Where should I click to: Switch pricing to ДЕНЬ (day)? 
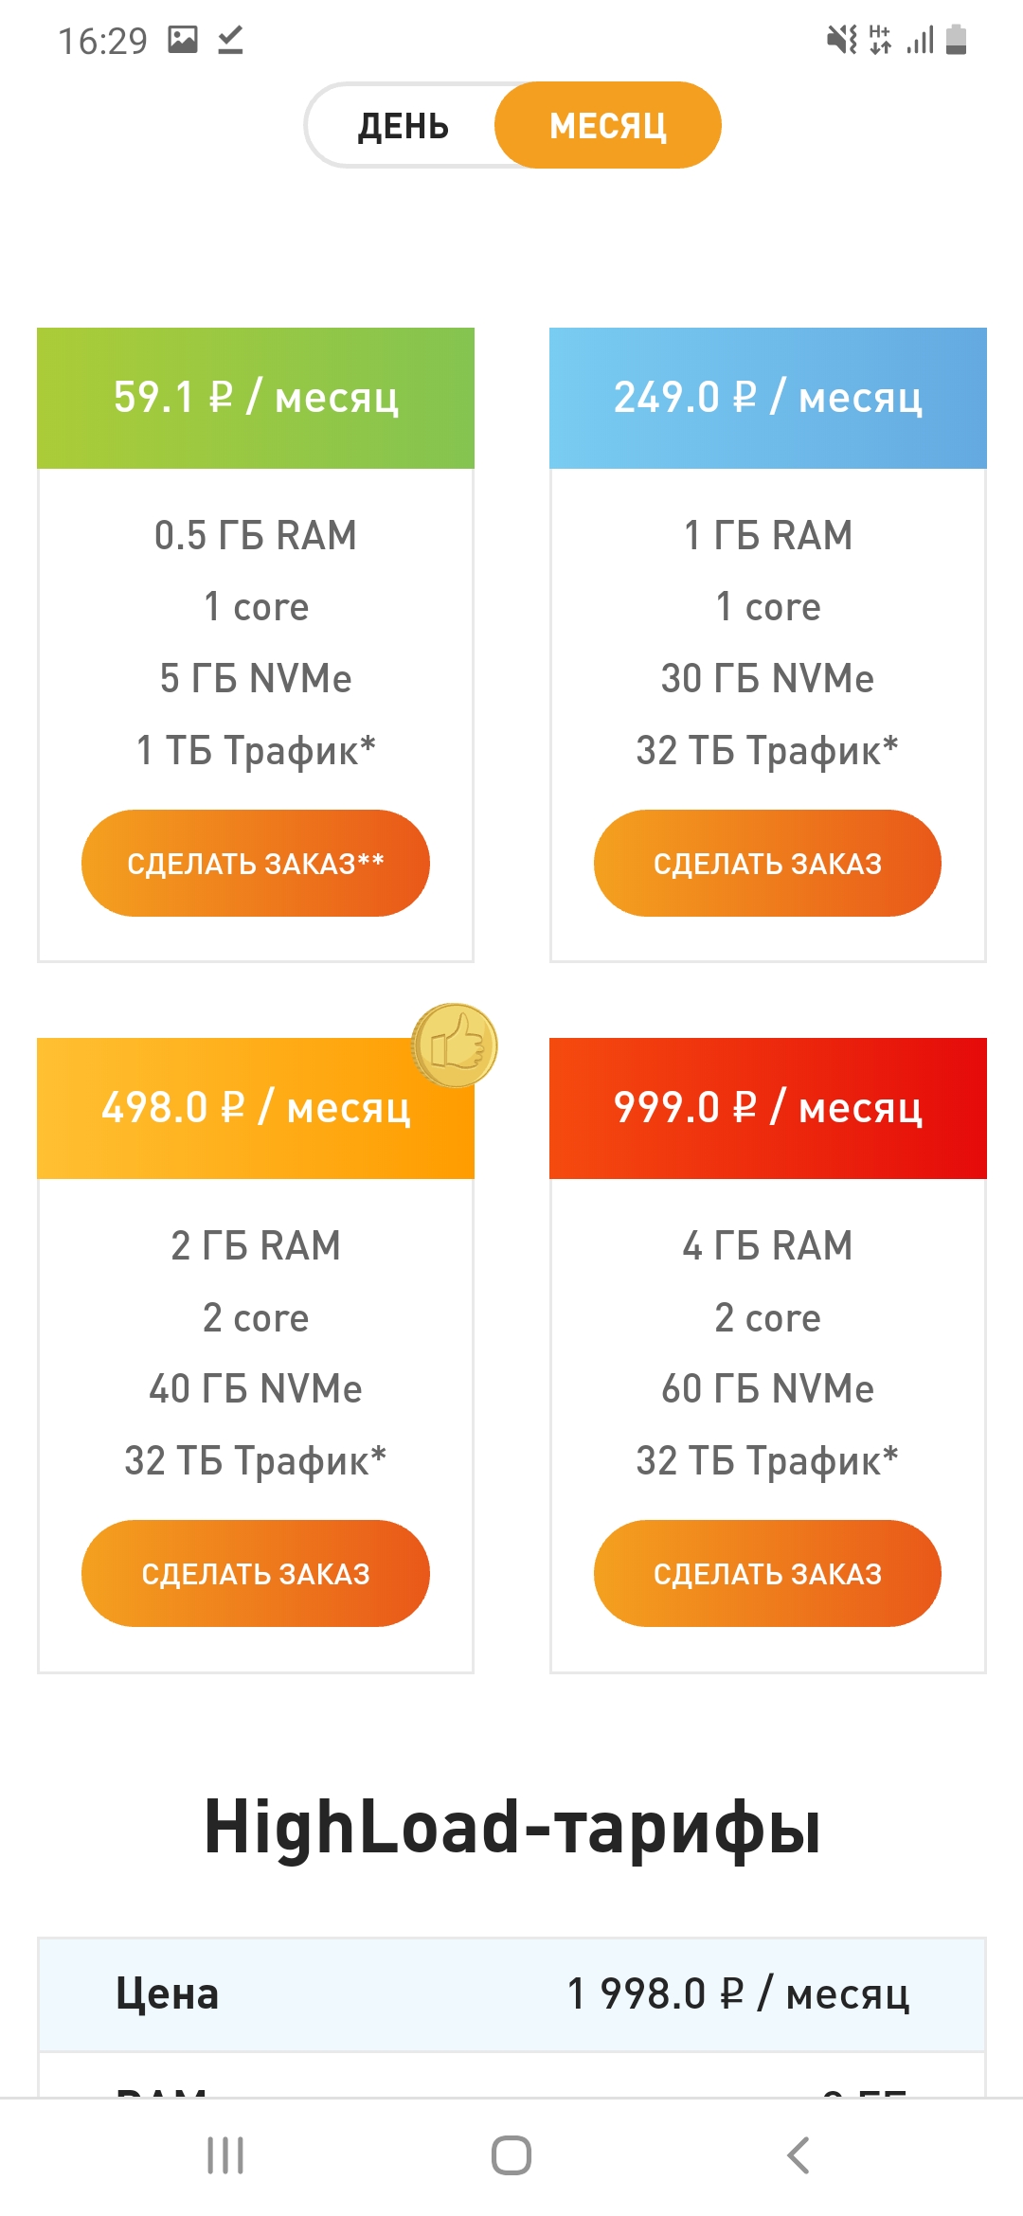pos(403,126)
